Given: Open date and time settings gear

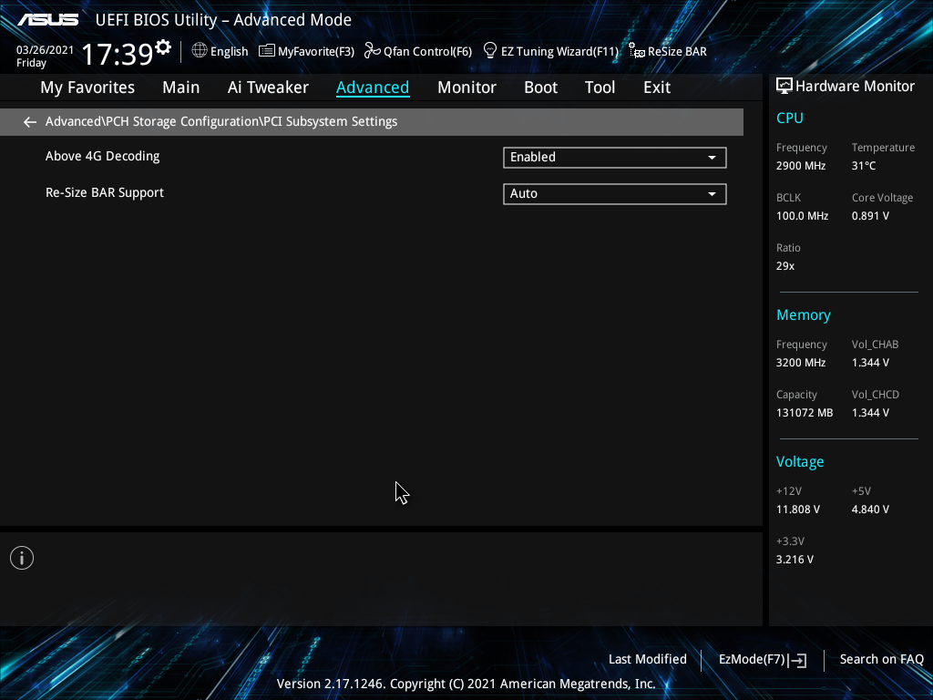Looking at the screenshot, I should (163, 46).
